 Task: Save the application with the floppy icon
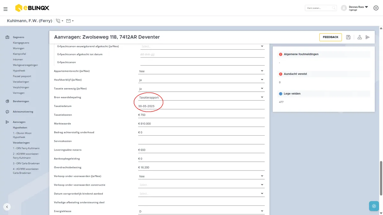click(x=348, y=37)
